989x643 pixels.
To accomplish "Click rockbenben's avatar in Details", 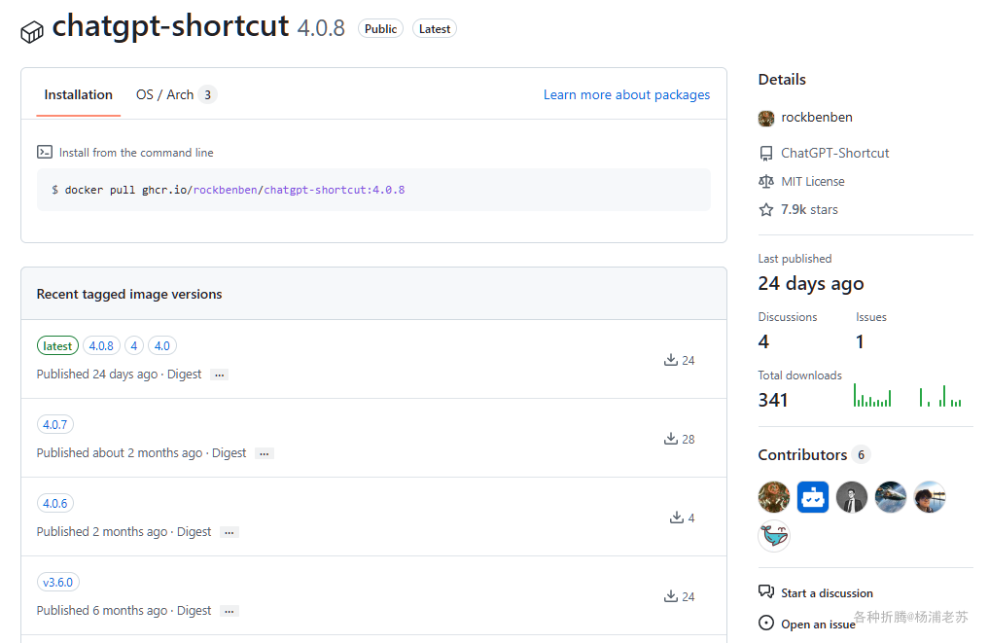I will 765,118.
